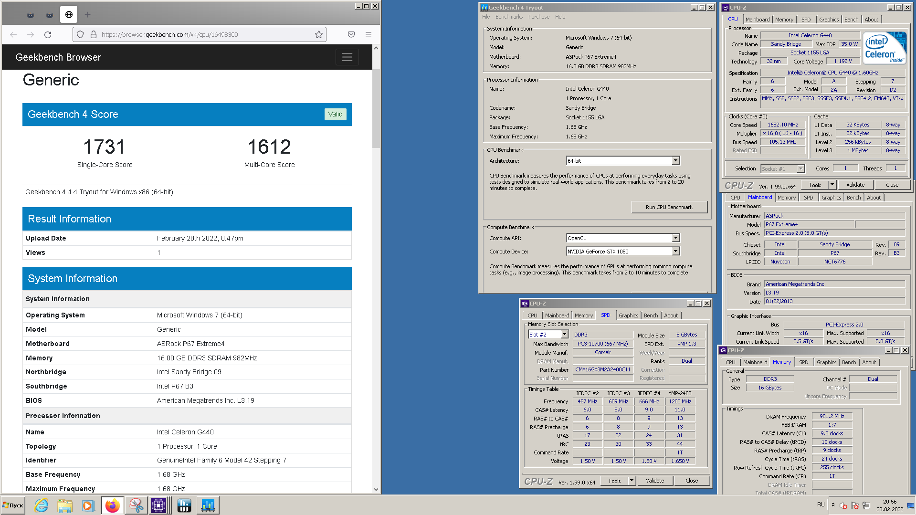Save page to Pocket
This screenshot has width=916, height=515.
pos(351,34)
